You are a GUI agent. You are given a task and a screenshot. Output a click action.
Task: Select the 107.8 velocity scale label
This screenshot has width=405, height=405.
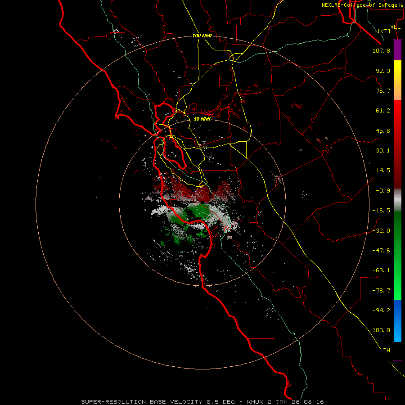(x=381, y=50)
